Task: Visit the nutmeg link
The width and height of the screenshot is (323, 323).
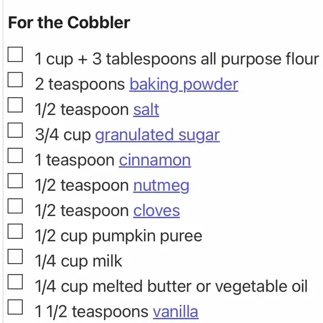Action: (x=161, y=185)
